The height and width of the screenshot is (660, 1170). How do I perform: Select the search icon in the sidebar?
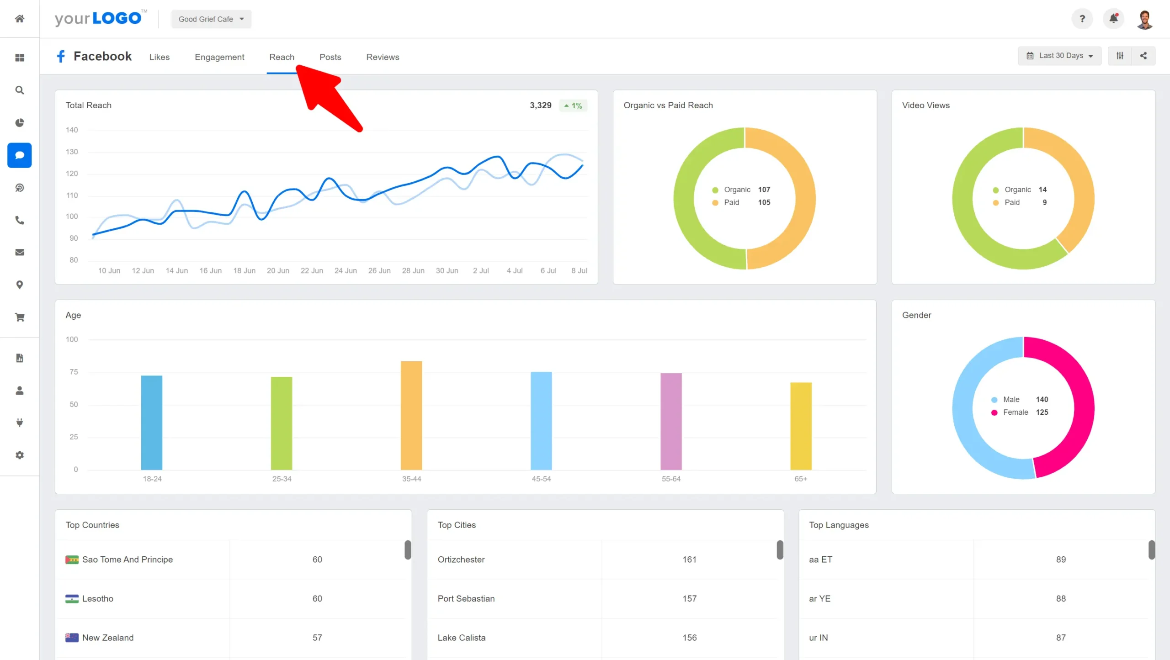click(x=20, y=90)
